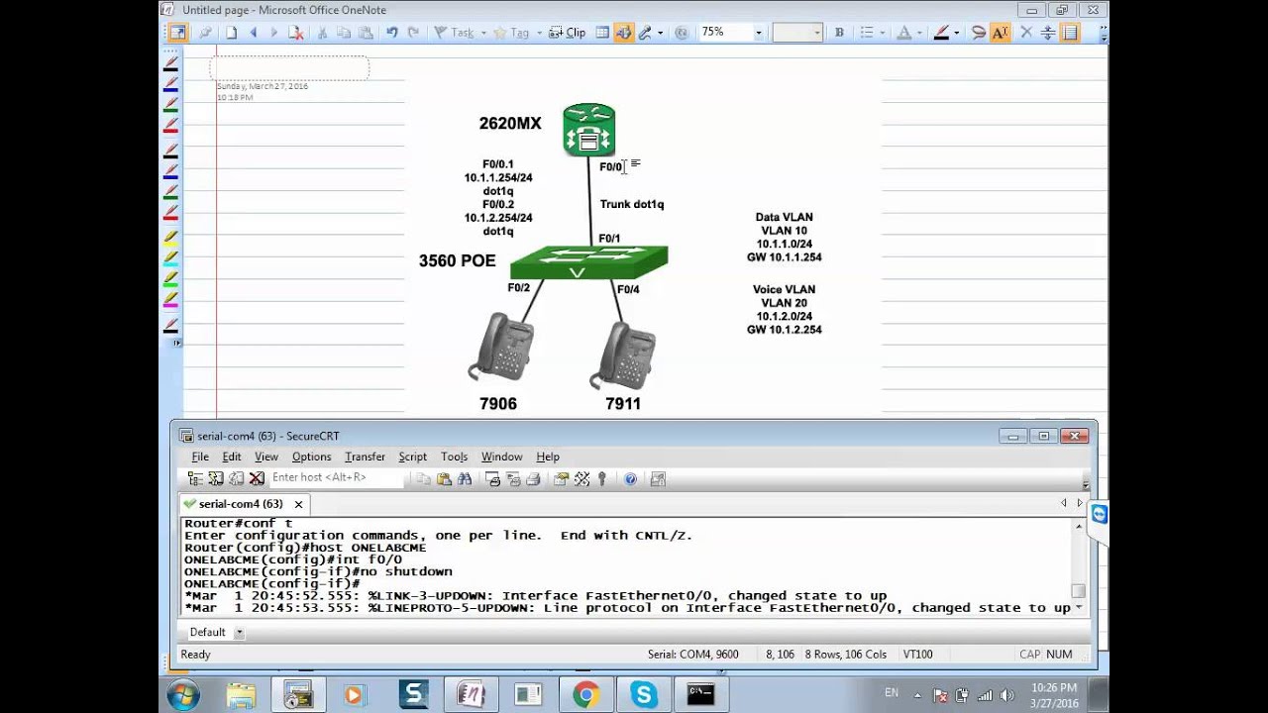Image resolution: width=1268 pixels, height=713 pixels.
Task: Click Windows Start button
Action: 183,695
